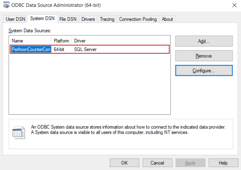Click the Platform column header
Viewport: 241px width, 170px height.
(x=62, y=41)
